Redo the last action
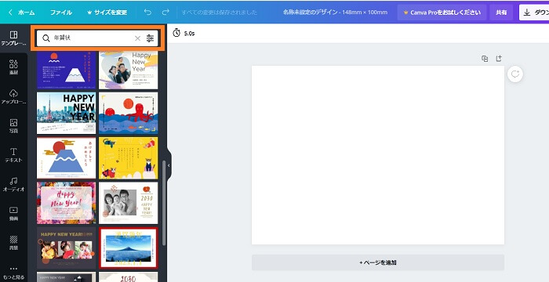The image size is (549, 282). pos(165,13)
